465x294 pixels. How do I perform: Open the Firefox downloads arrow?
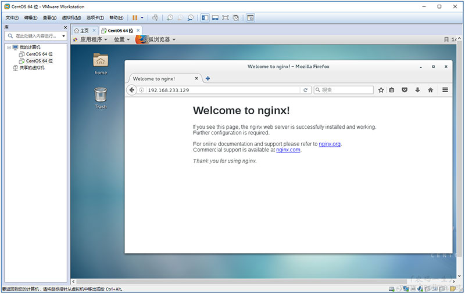417,90
